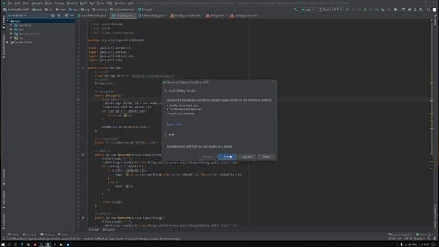Click the scroll-from-source target icon in Project panel
The image size is (439, 247).
tap(53, 16)
